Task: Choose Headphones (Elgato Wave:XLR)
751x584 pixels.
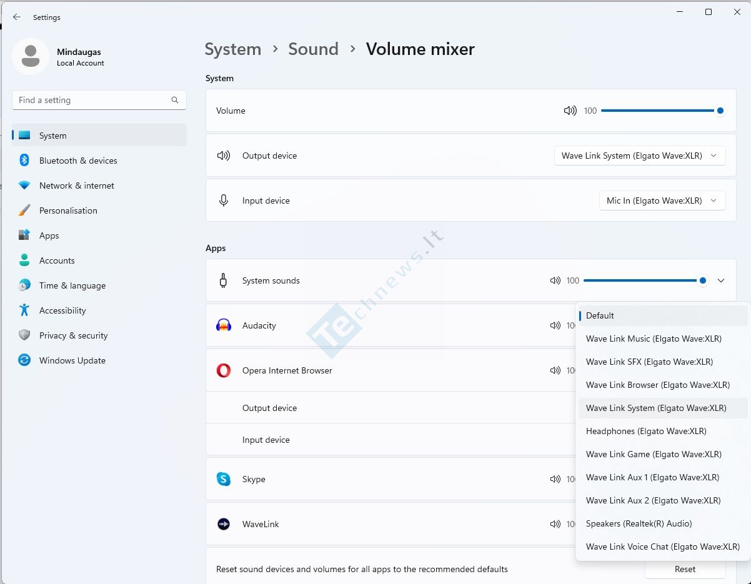Action: point(662,431)
